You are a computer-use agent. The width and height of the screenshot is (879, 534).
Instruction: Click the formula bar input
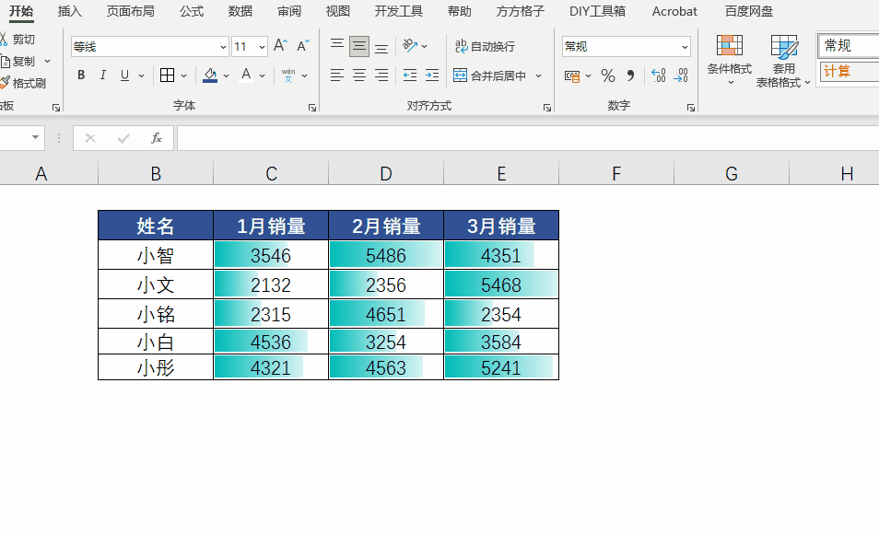tap(528, 138)
